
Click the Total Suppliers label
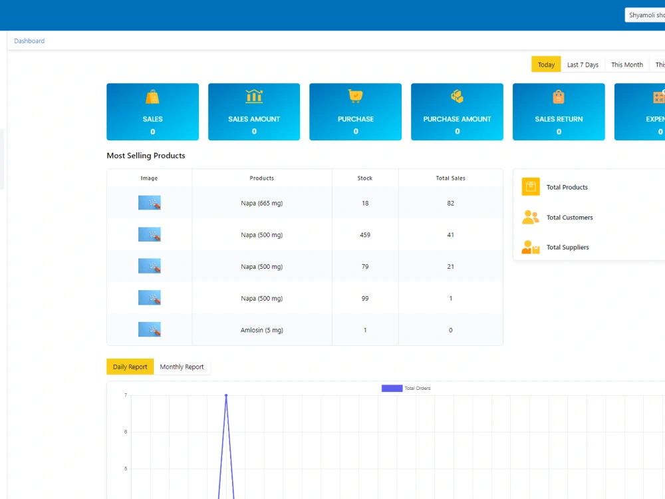pos(567,248)
